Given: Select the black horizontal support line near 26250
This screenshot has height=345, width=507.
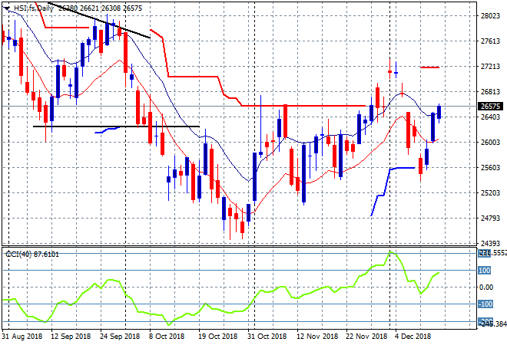Looking at the screenshot, I should pyautogui.click(x=116, y=127).
